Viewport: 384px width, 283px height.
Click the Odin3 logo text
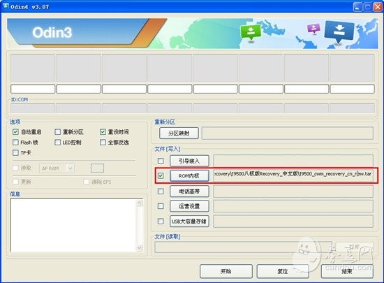click(x=52, y=33)
